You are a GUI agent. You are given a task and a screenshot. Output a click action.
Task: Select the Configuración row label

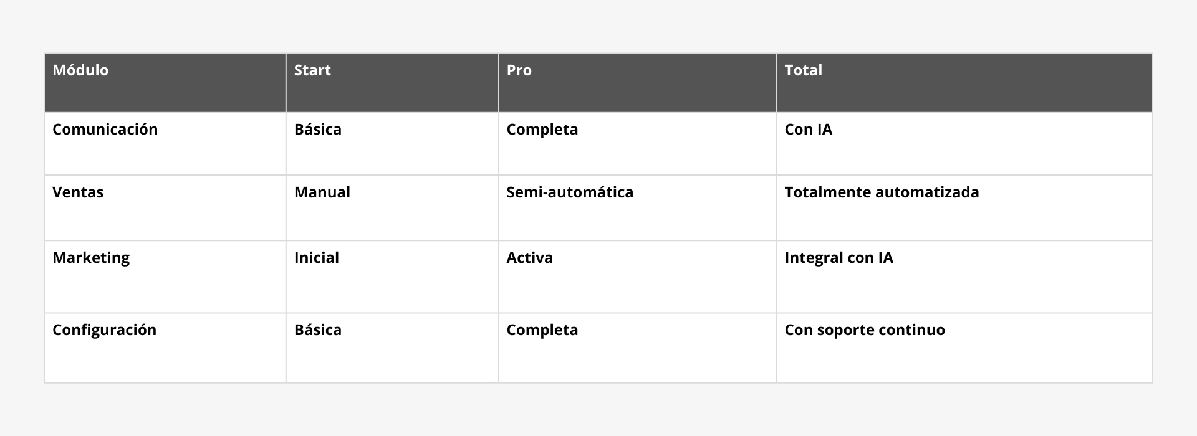point(104,330)
